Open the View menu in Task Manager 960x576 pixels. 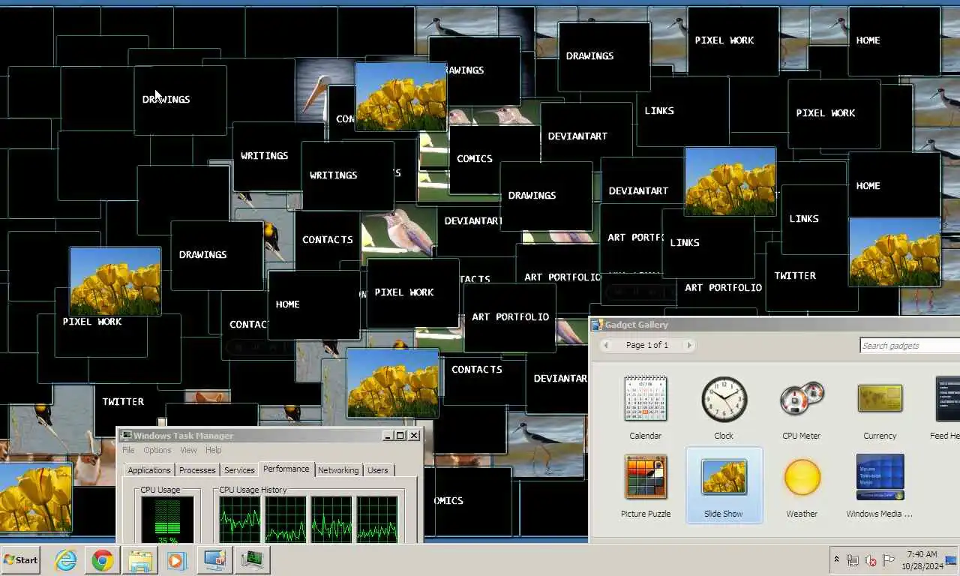[188, 450]
